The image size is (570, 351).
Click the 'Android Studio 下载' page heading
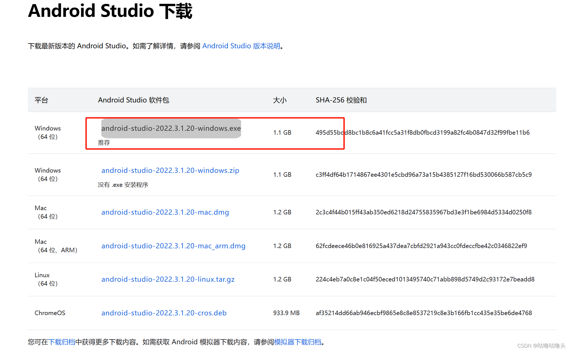click(110, 11)
